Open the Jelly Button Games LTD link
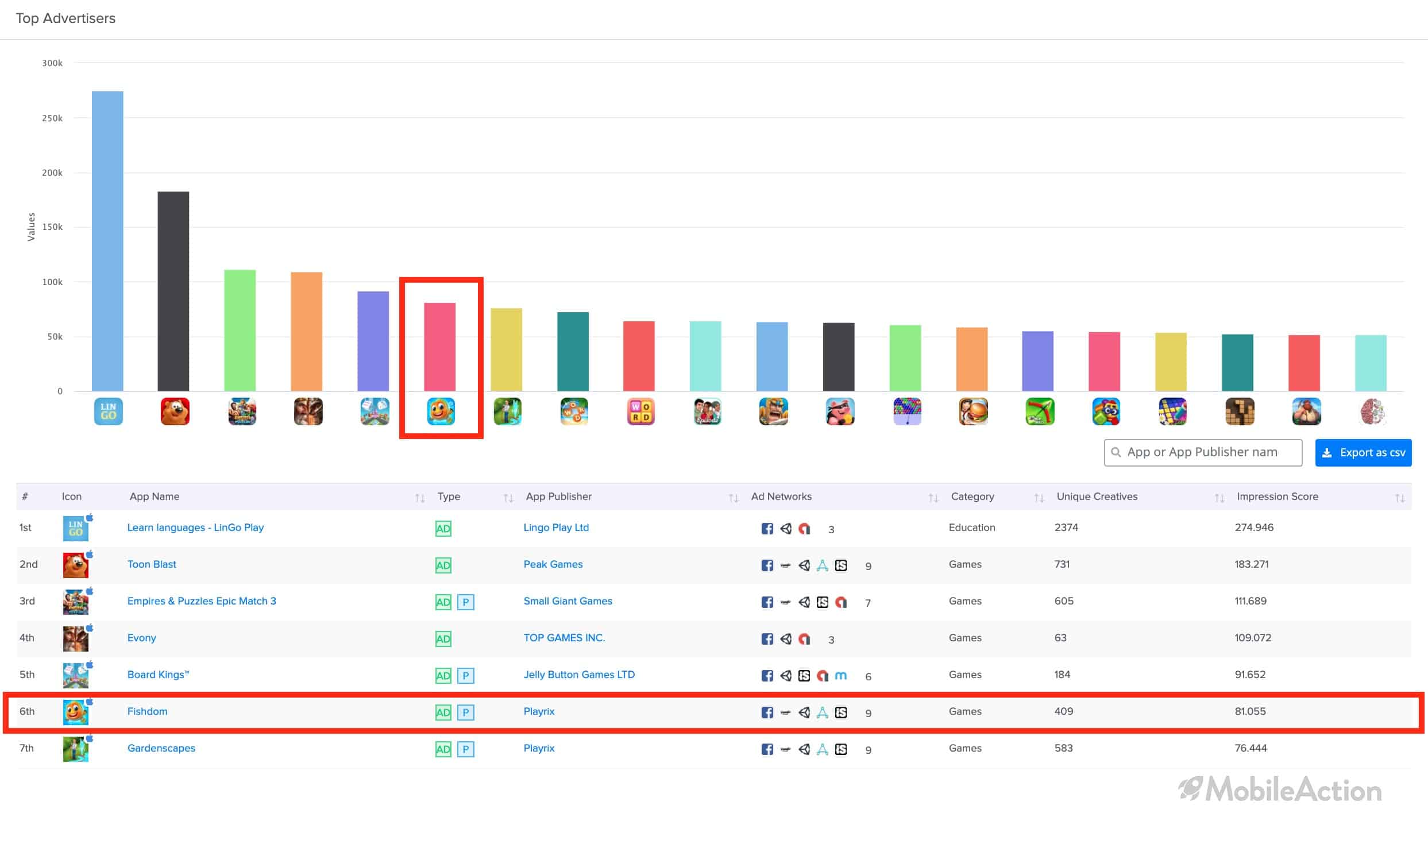Screen dimensions: 1428x847 tap(579, 675)
